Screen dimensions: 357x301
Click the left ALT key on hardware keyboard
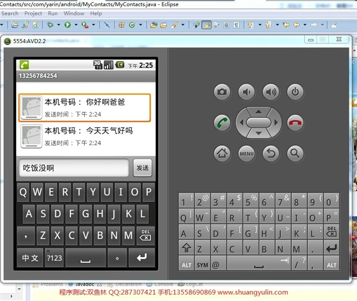pyautogui.click(x=186, y=264)
